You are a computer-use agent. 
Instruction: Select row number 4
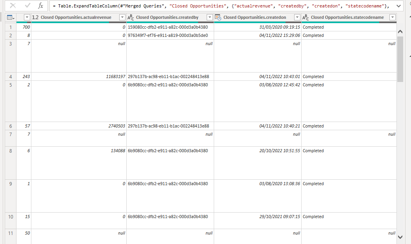click(x=11, y=77)
